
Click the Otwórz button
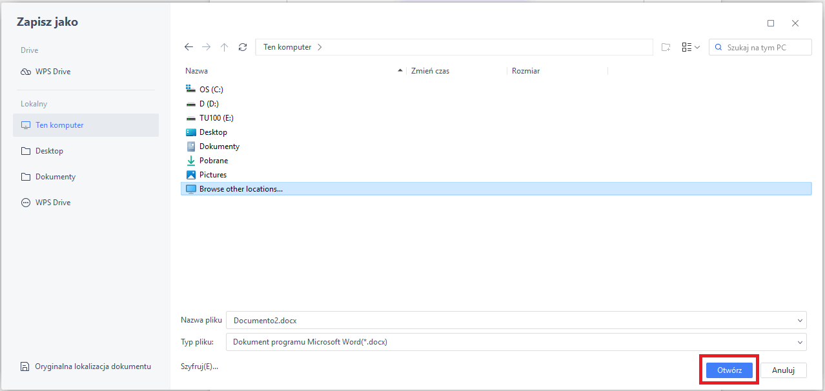pyautogui.click(x=729, y=370)
